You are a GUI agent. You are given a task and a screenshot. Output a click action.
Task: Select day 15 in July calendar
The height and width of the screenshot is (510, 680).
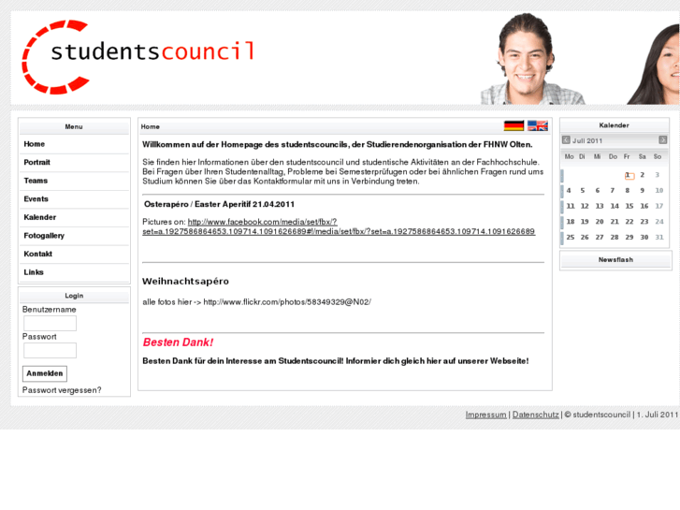pos(629,206)
